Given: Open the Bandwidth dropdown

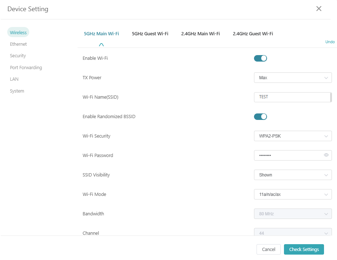Looking at the screenshot, I should (x=293, y=214).
